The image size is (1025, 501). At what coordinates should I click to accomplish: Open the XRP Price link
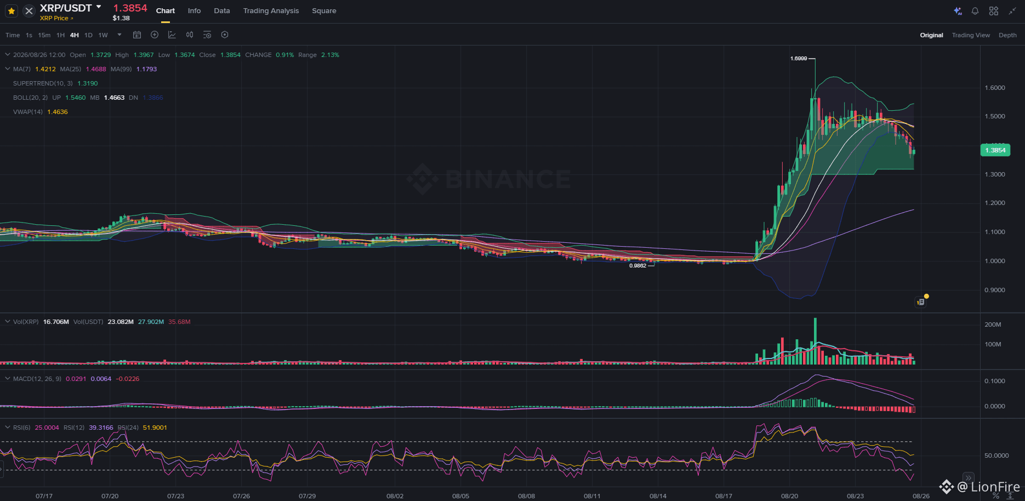[56, 18]
